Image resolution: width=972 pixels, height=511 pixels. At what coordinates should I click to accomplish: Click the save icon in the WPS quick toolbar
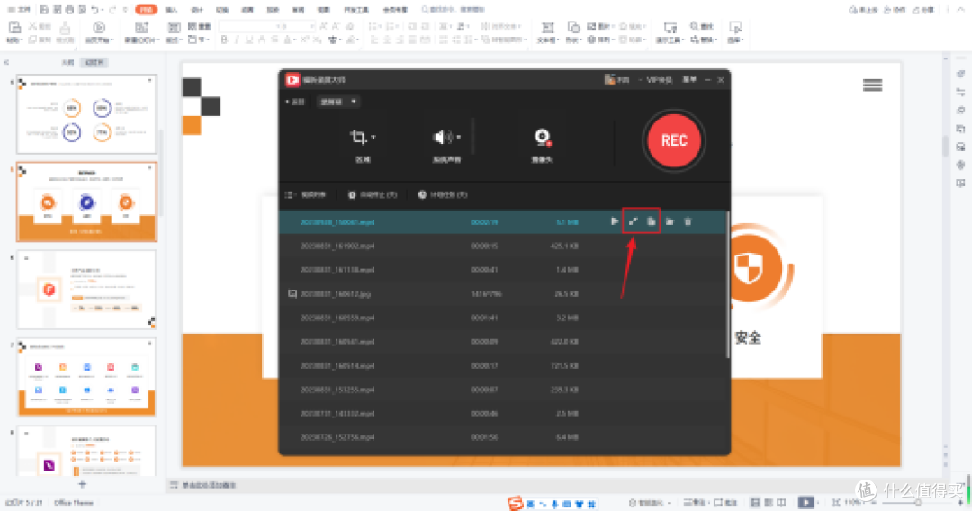point(44,10)
